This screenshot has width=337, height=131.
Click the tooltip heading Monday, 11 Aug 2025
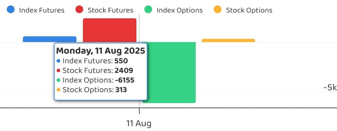pos(101,51)
